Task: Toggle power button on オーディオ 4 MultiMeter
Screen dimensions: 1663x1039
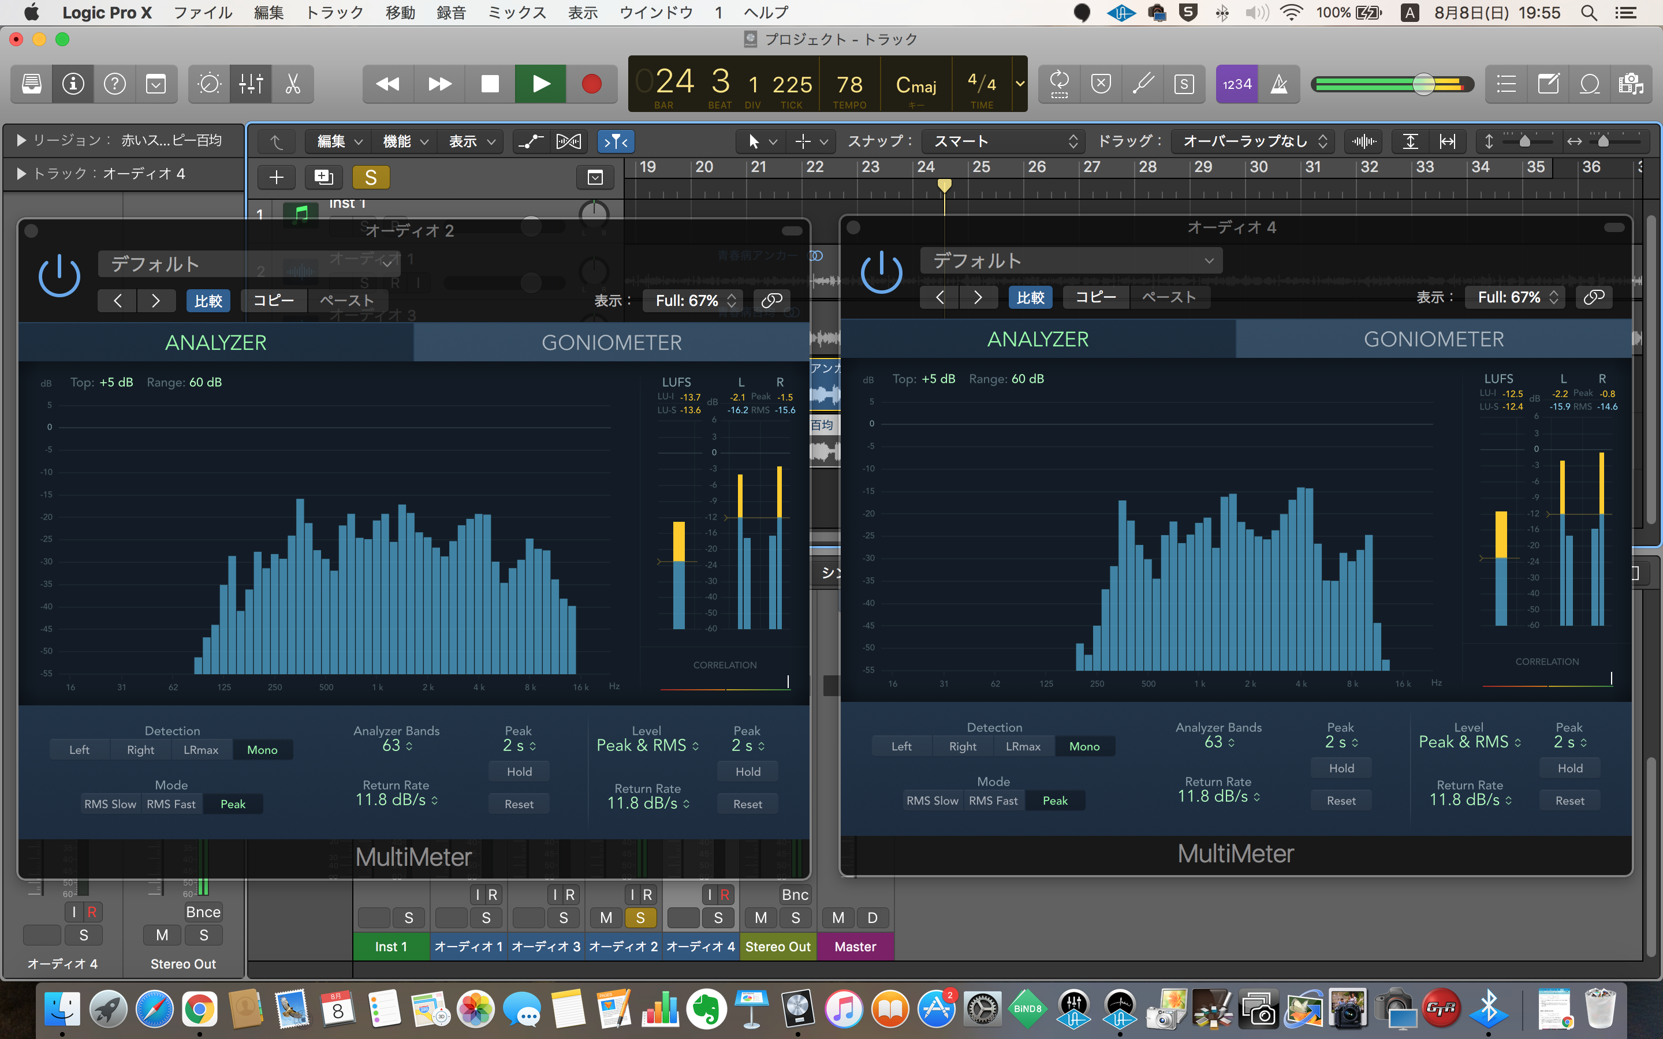Action: tap(881, 273)
